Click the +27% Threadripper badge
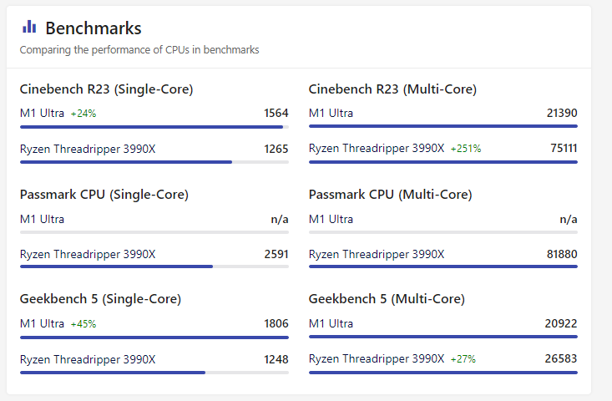 click(463, 359)
